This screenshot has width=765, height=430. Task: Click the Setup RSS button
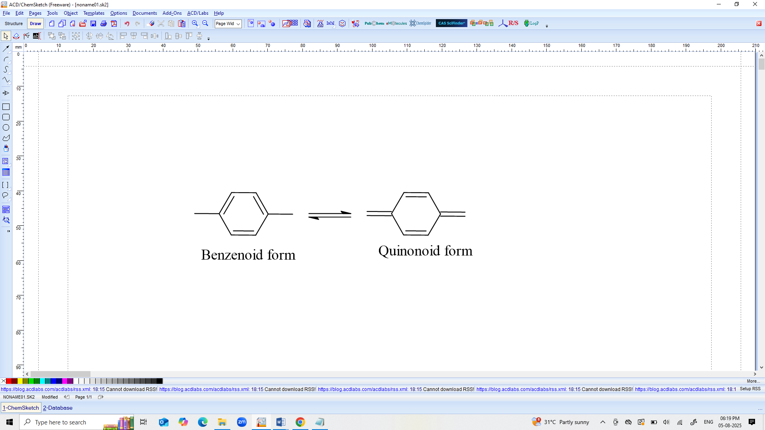pyautogui.click(x=750, y=389)
